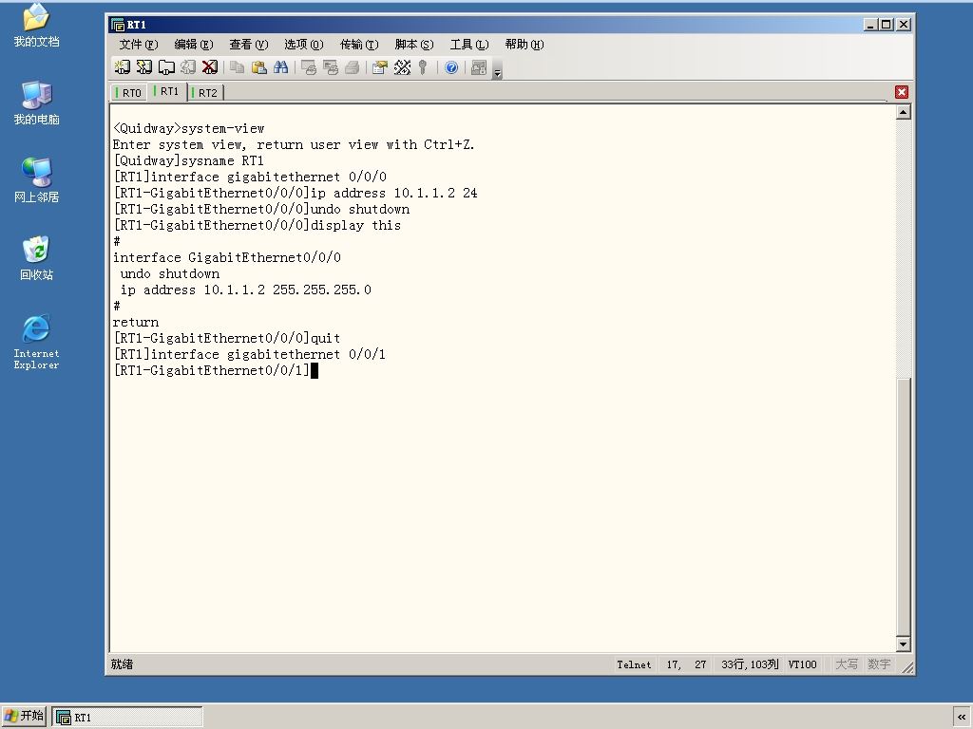This screenshot has width=973, height=729.
Task: Switch to the RT0 session tab
Action: click(x=129, y=92)
